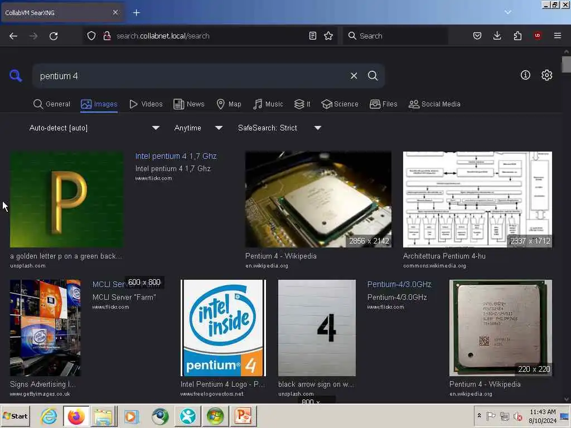
Task: Click in the pentium 4 search field
Action: (x=190, y=76)
